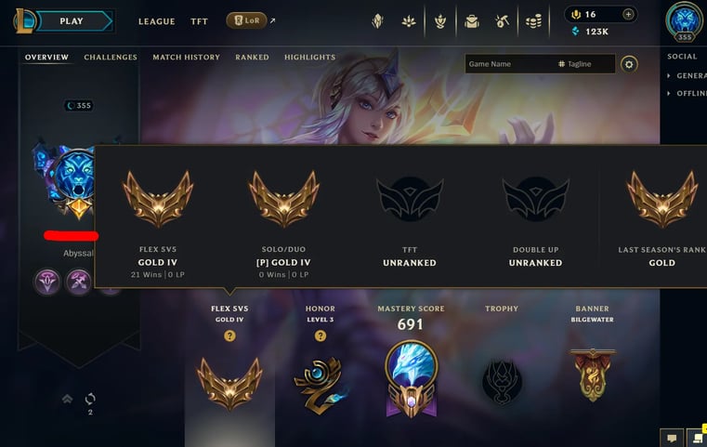
Task: Click the question mark under Flex 5v5
Action: [x=229, y=335]
